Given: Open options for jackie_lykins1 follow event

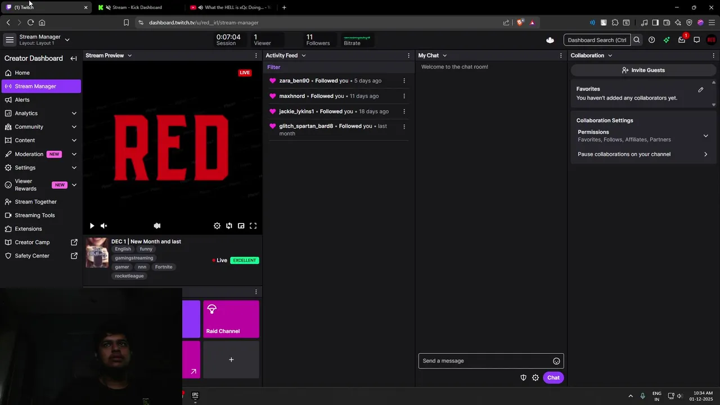Looking at the screenshot, I should (x=404, y=111).
